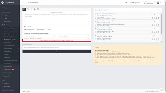Screen dimensions: 166x93
Task: Expand the 'Активности' sidebar section
Action: (x=10, y=22)
